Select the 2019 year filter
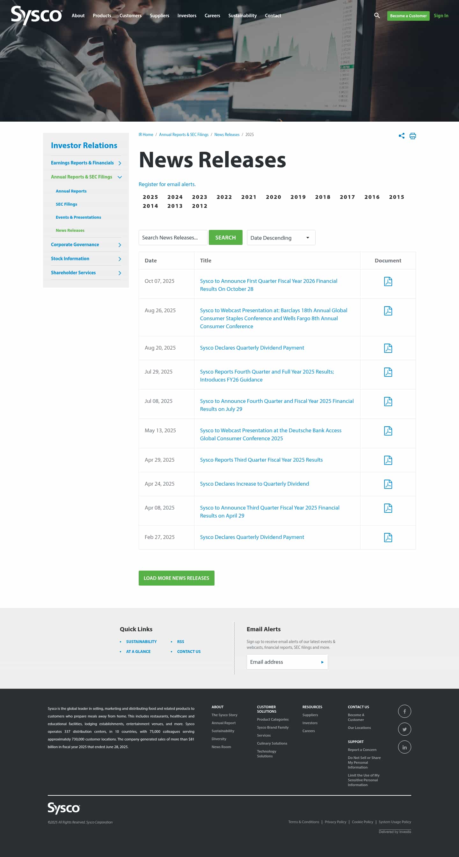The width and height of the screenshot is (459, 857). click(x=298, y=197)
